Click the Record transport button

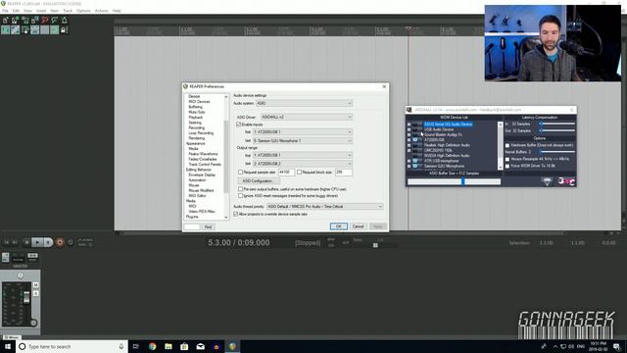click(x=60, y=242)
